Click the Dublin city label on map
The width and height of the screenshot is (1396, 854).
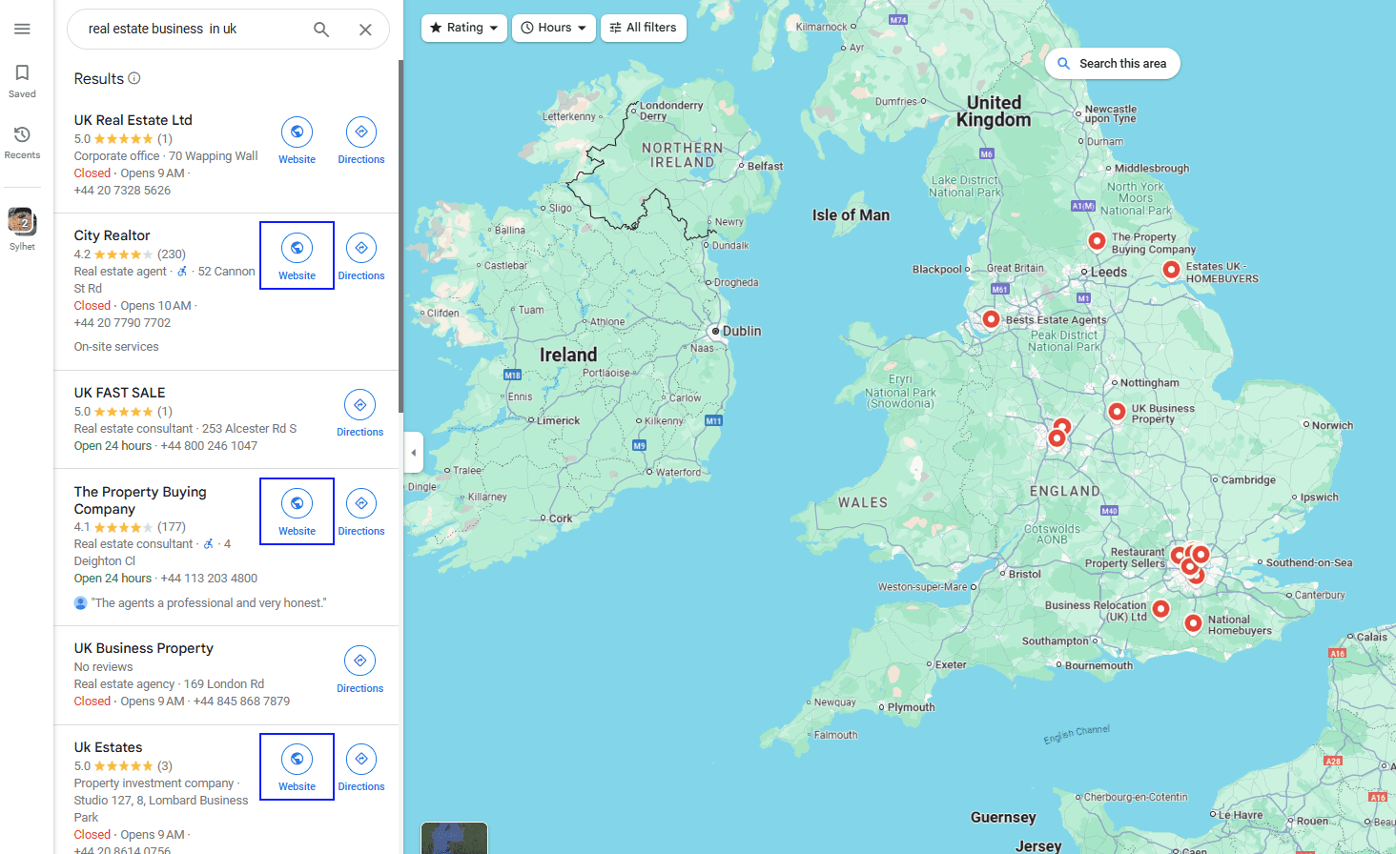click(x=742, y=331)
